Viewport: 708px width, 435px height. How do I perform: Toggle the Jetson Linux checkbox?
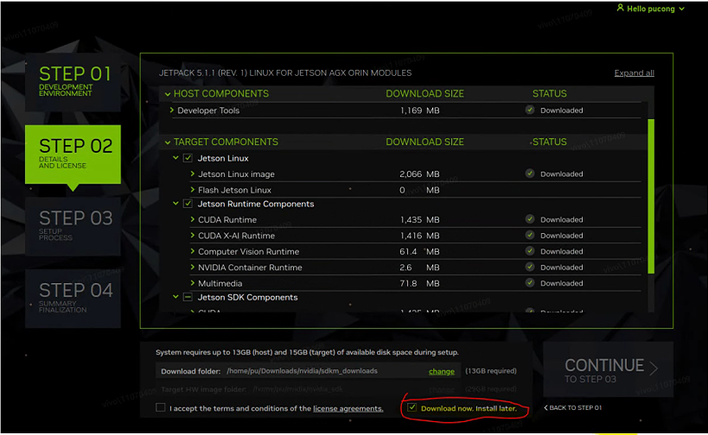(x=188, y=158)
